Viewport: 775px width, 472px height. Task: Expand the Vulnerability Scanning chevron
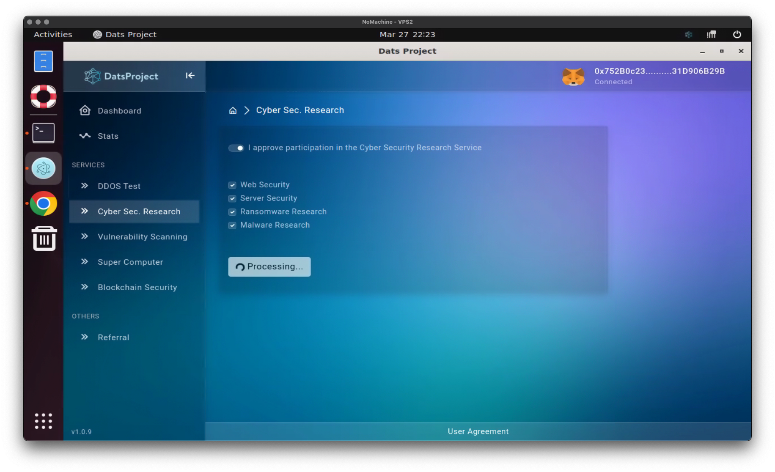pyautogui.click(x=85, y=236)
